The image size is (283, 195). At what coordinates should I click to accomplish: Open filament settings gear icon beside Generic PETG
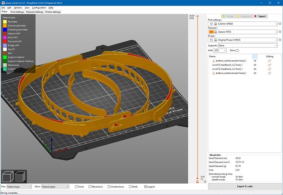[280, 31]
